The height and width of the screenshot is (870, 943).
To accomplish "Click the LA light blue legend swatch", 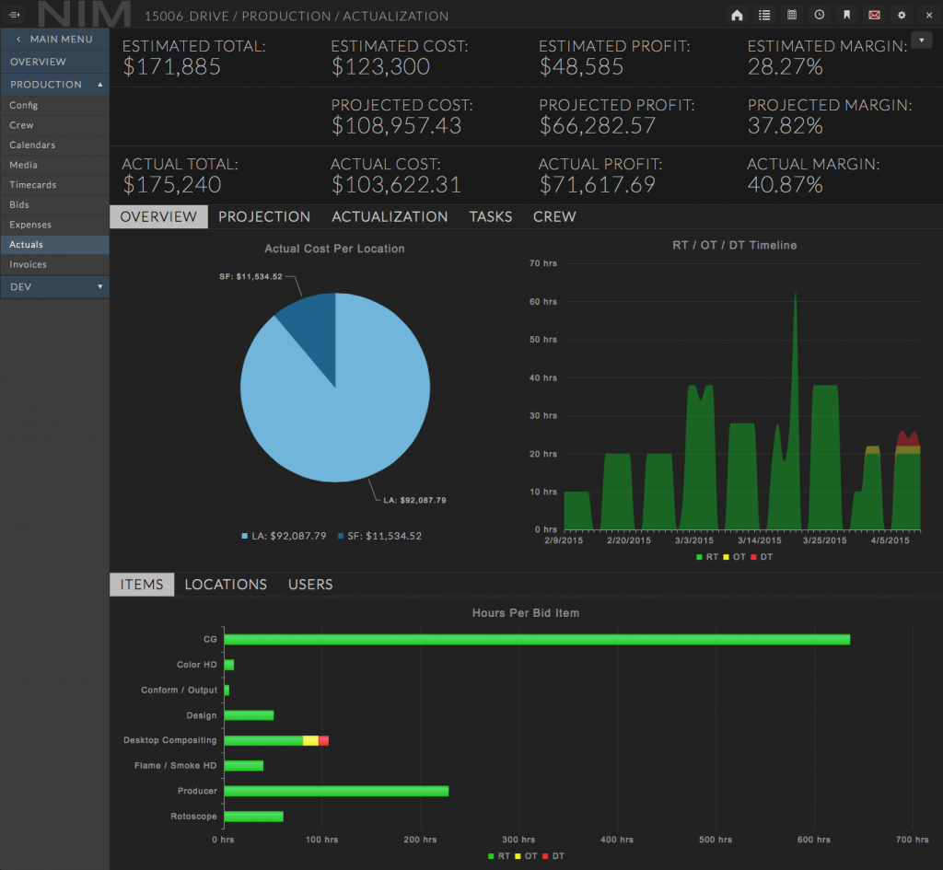I will tap(245, 536).
